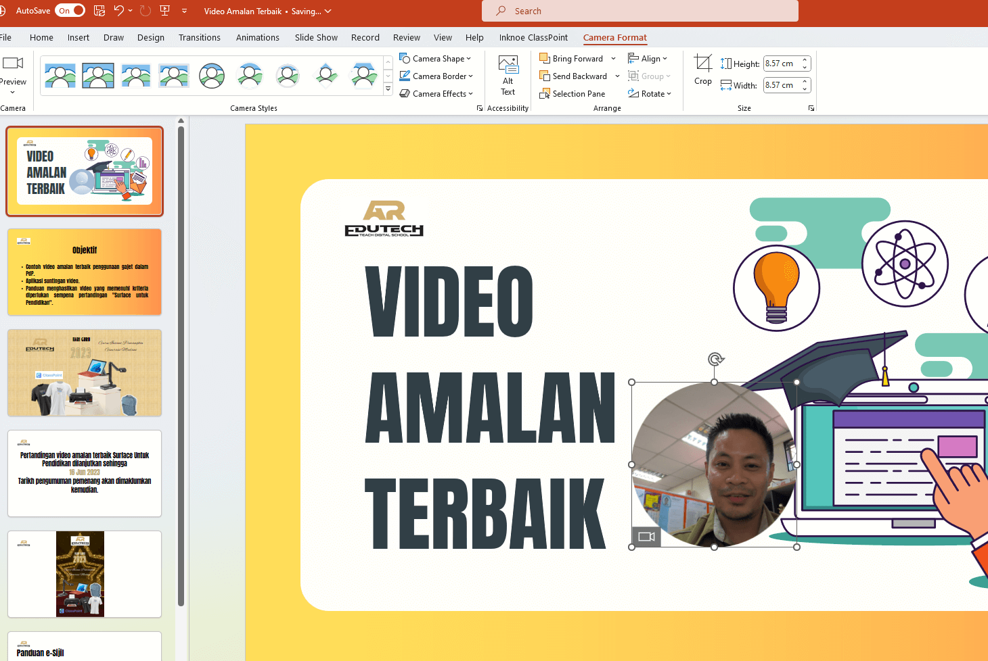The image size is (988, 661).
Task: Open the Rotate menu
Action: (650, 93)
